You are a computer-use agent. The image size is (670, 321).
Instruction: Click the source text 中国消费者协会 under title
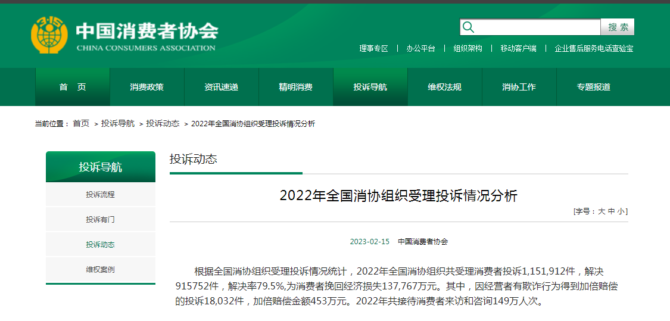coord(423,242)
